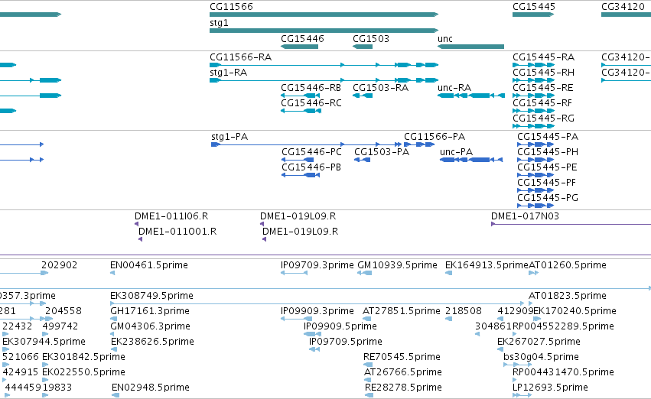Open EST EK170240.5prime
Screen dimensions: 651x399
575,312
